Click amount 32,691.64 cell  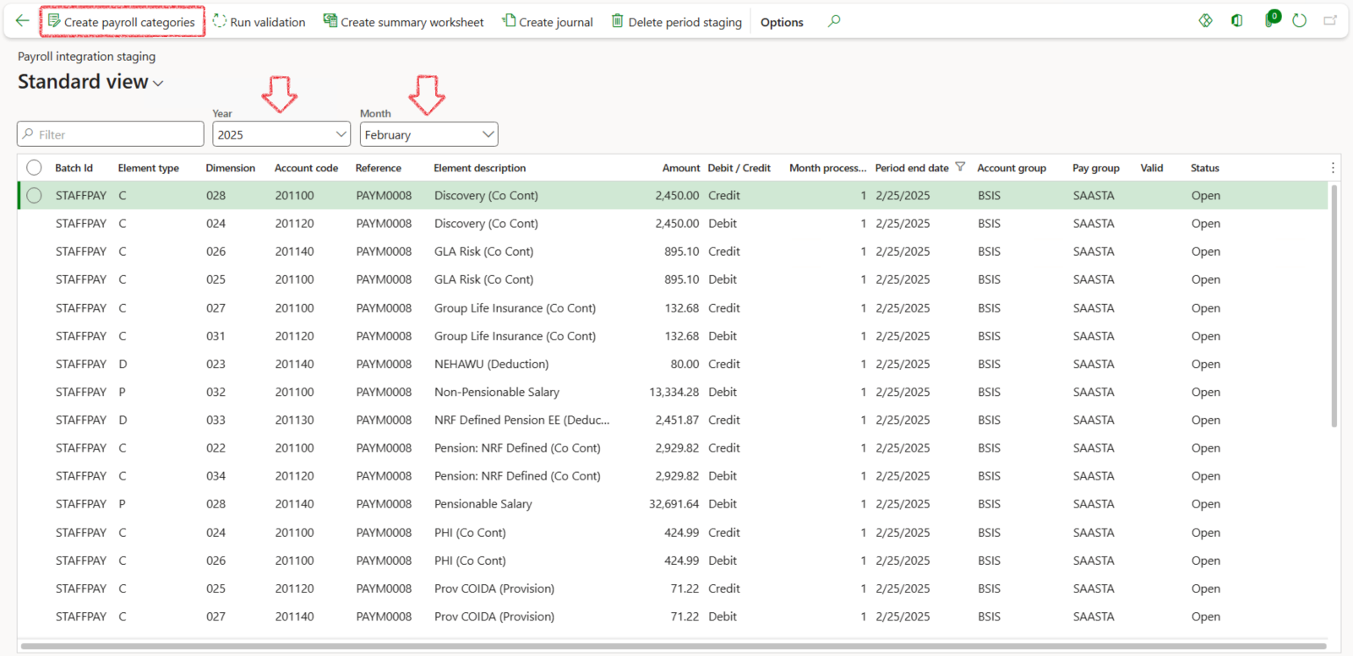coord(674,504)
